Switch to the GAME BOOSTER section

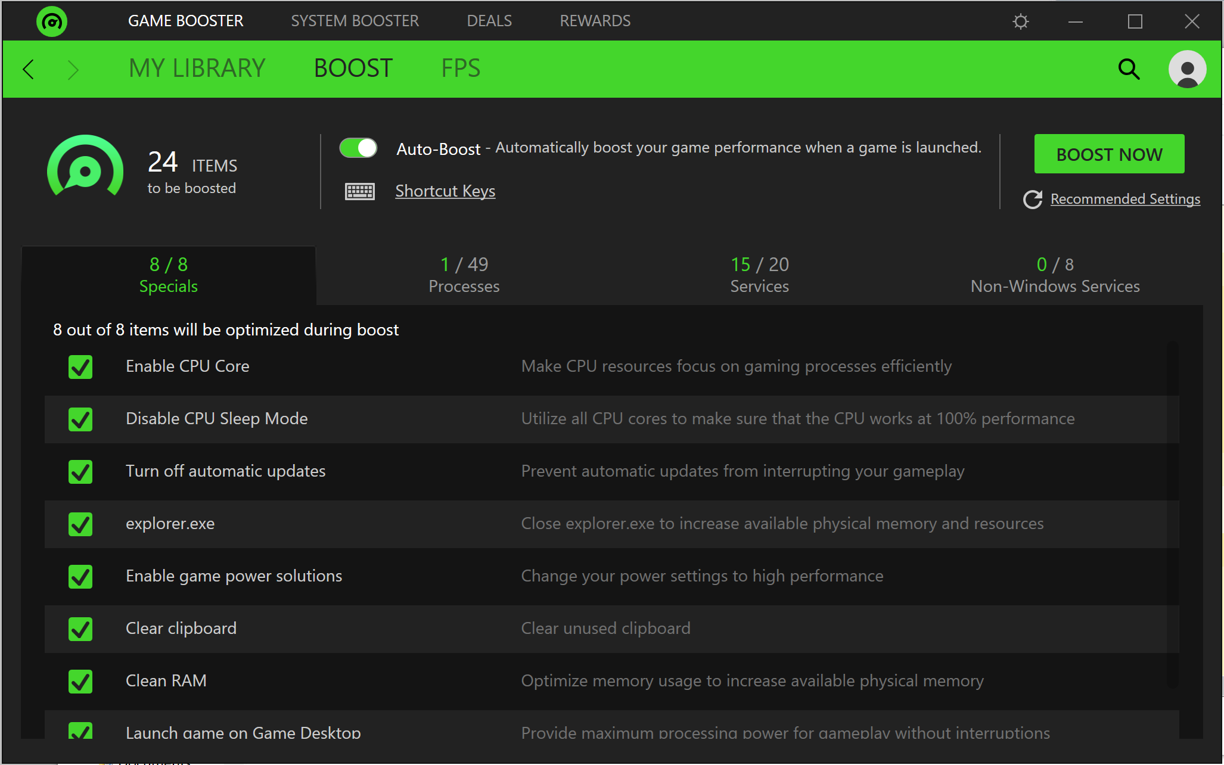[185, 21]
